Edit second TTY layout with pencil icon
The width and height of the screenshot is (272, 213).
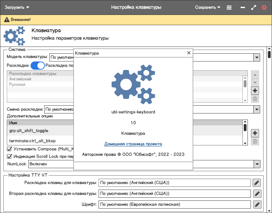tap(257, 194)
